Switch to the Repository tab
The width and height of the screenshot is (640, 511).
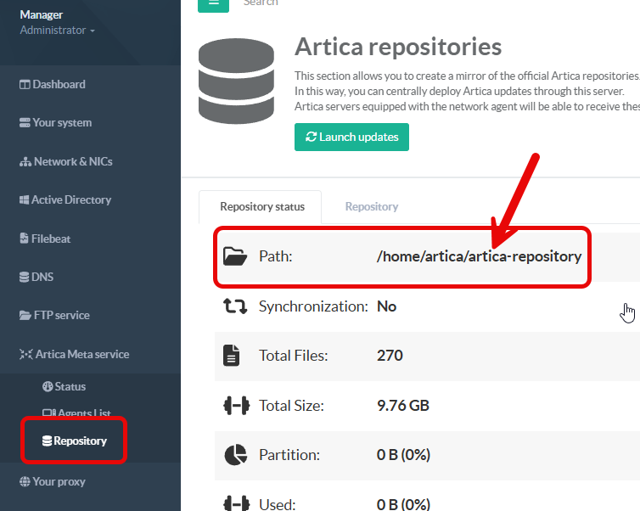[371, 206]
